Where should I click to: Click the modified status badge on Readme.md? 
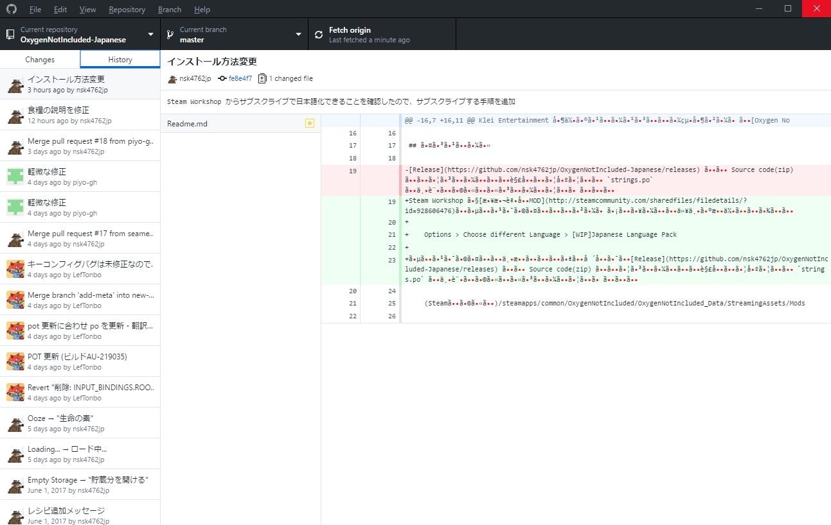click(x=310, y=123)
